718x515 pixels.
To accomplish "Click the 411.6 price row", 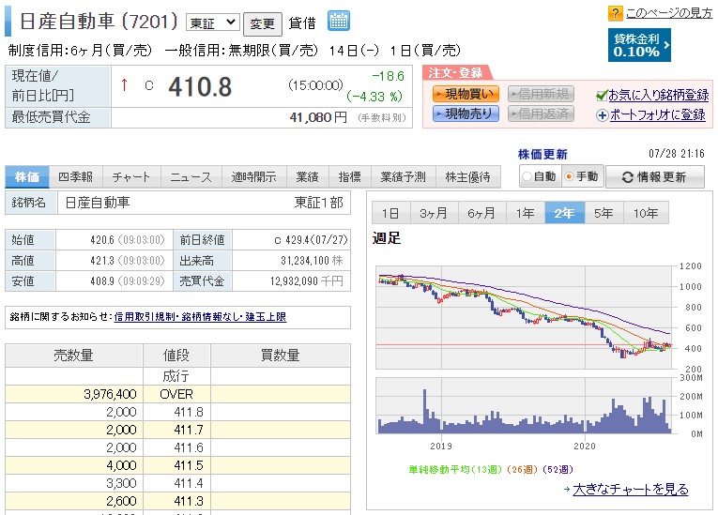I will [x=177, y=447].
